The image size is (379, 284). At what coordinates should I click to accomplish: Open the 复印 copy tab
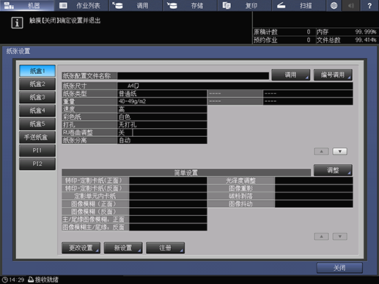[245, 5]
